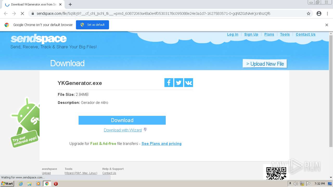Close the sendspace download tab

(x=60, y=4)
